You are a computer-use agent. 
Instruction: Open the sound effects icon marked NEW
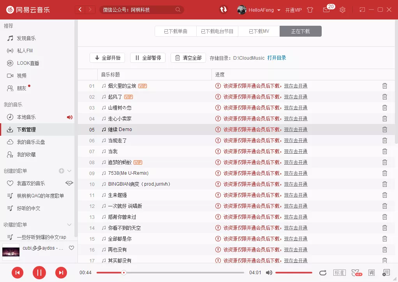pyautogui.click(x=357, y=273)
